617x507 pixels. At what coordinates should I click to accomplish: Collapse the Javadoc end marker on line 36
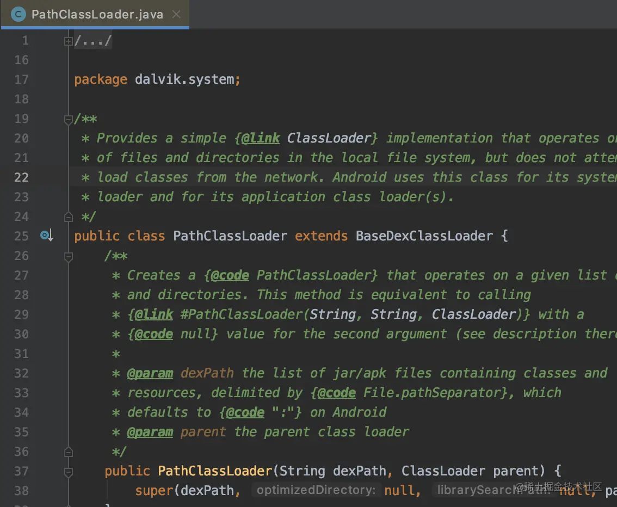coord(69,452)
